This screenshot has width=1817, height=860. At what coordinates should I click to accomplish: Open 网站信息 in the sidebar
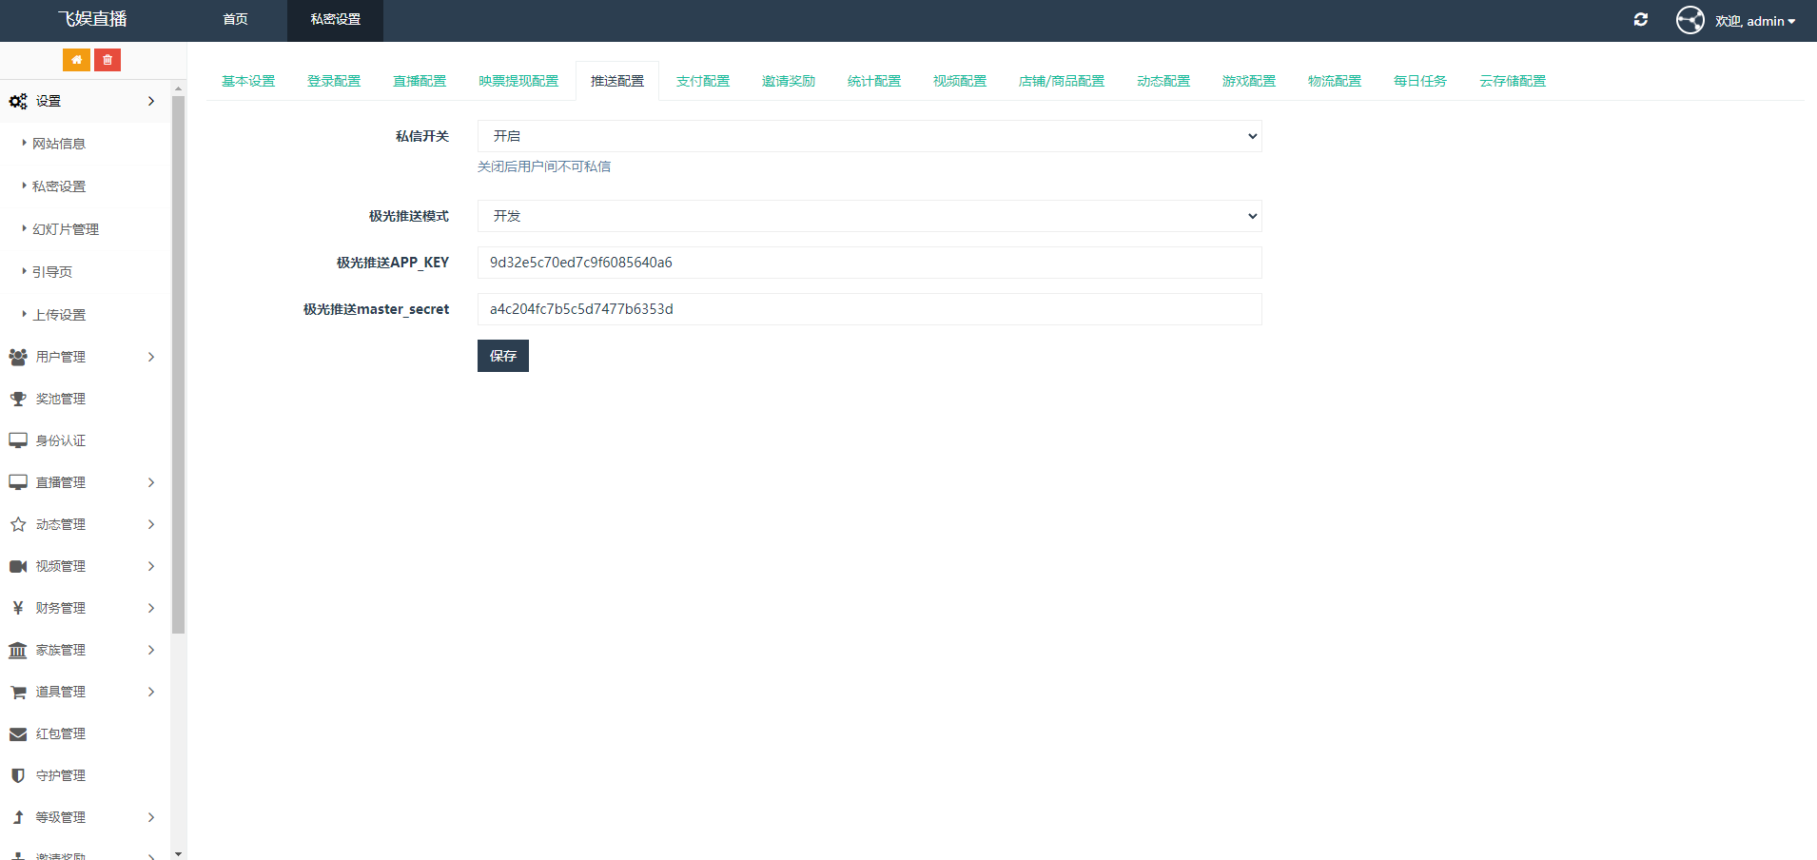pos(59,144)
